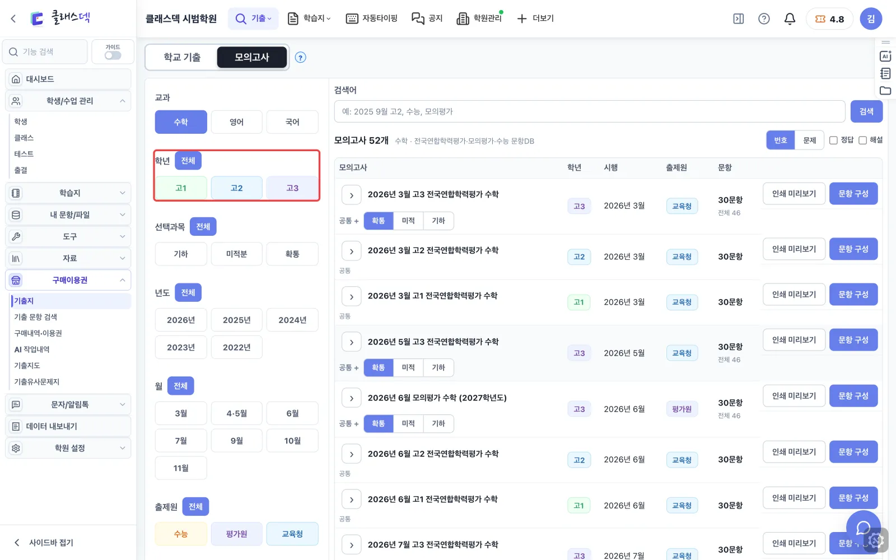Image resolution: width=896 pixels, height=560 pixels.
Task: Click the 기능 검색 sidebar search field
Action: click(45, 52)
